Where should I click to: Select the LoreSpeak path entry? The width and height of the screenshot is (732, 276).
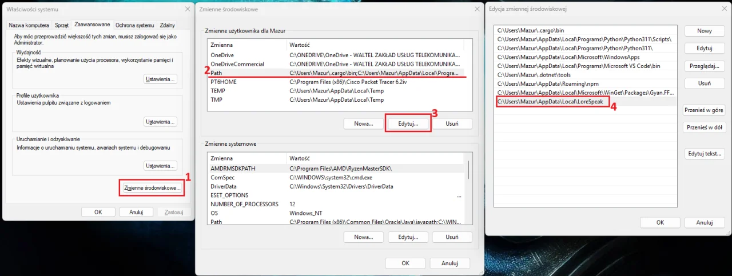[586, 102]
